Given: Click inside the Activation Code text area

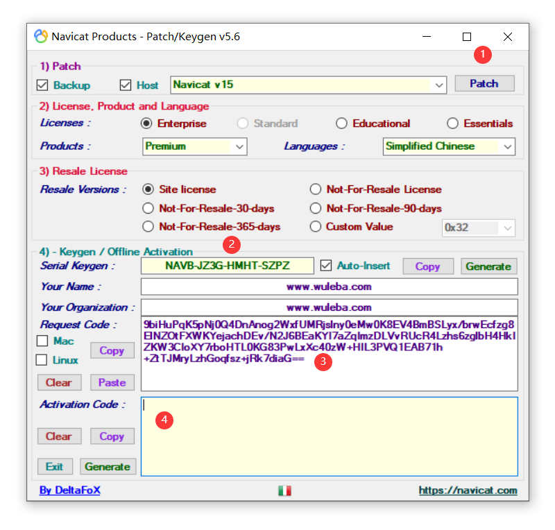Looking at the screenshot, I should click(329, 436).
